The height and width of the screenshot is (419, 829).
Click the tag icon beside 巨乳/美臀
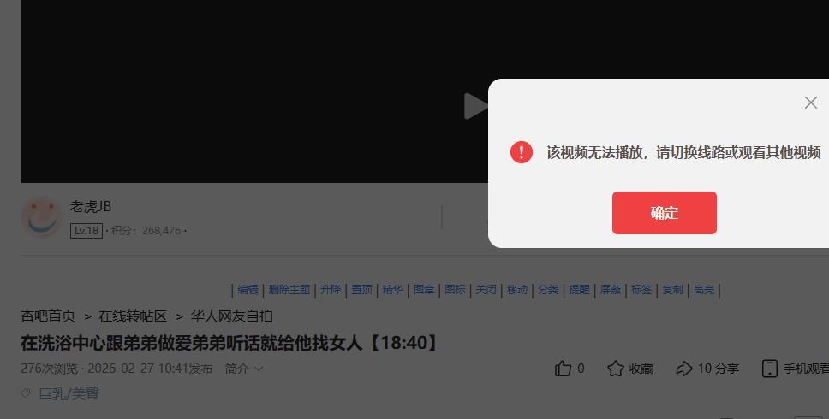point(26,393)
